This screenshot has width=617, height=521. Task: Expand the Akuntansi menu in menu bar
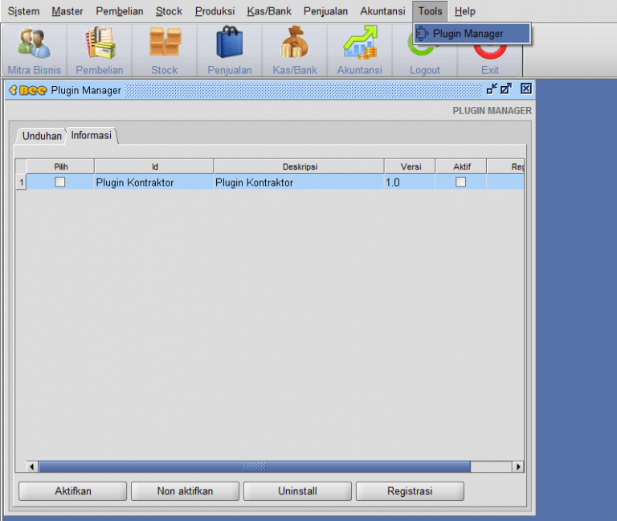382,11
